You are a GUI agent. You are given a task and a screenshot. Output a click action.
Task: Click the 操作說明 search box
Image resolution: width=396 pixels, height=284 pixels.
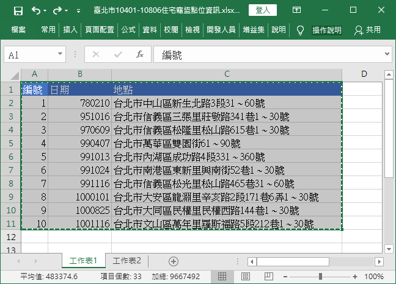[327, 30]
